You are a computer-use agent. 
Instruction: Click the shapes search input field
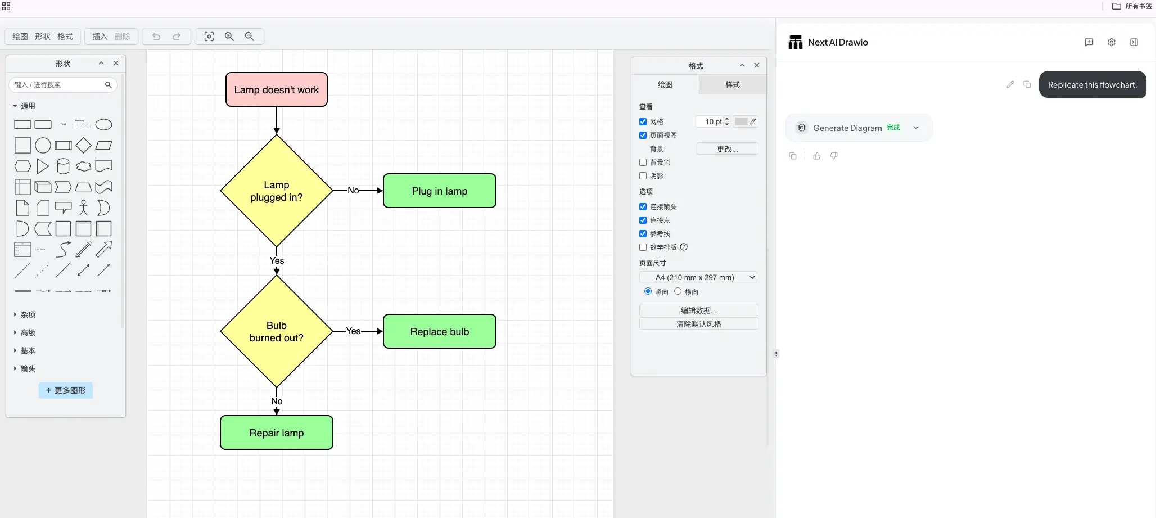pyautogui.click(x=58, y=85)
